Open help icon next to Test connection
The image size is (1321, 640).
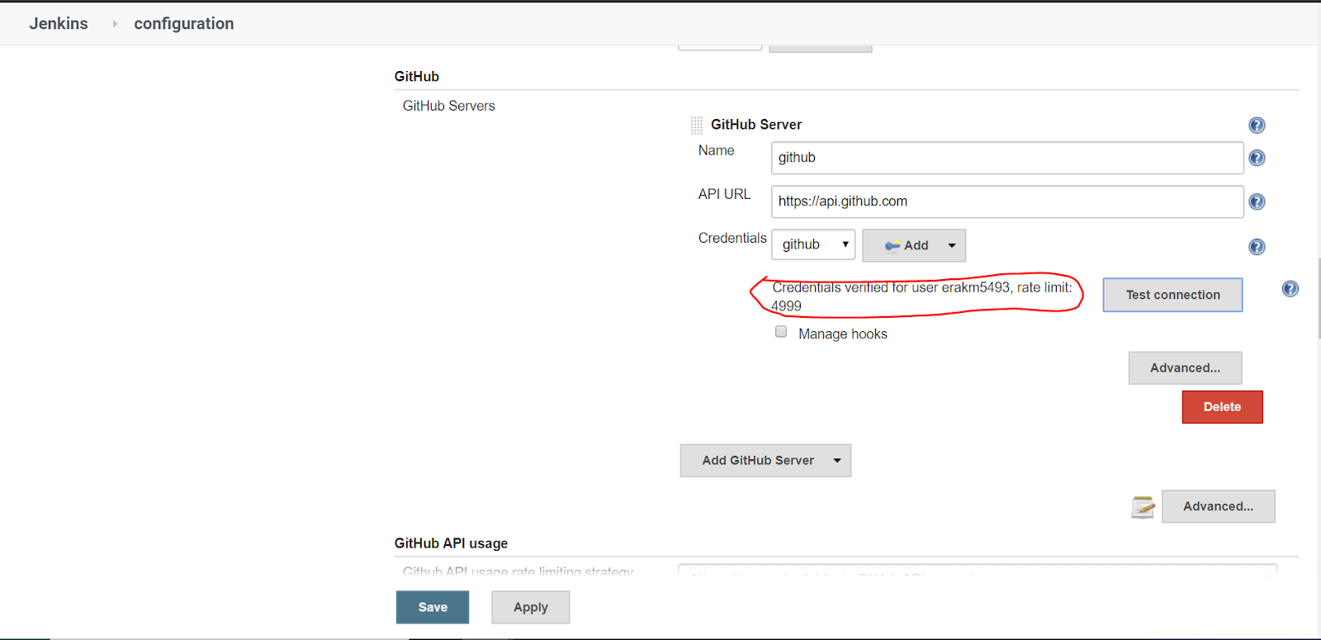(x=1290, y=289)
